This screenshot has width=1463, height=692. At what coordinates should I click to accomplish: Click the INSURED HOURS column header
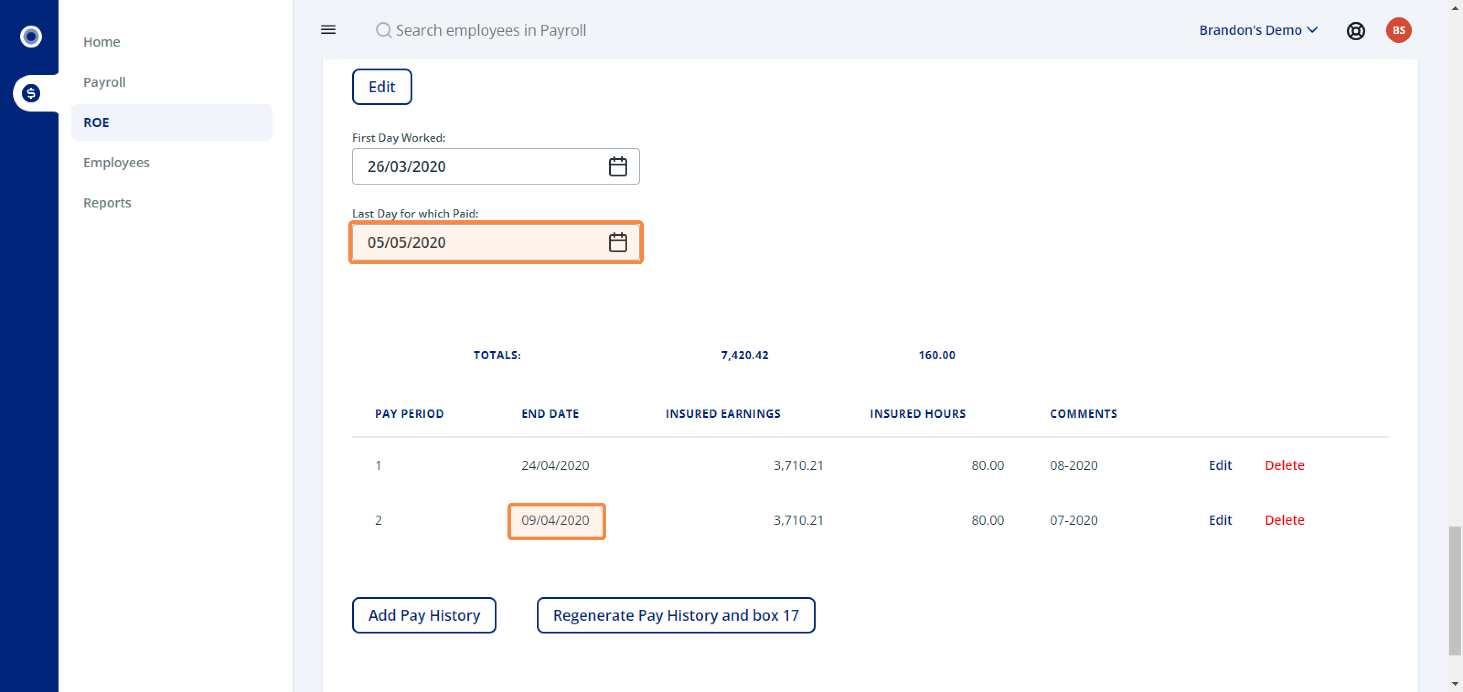point(917,414)
